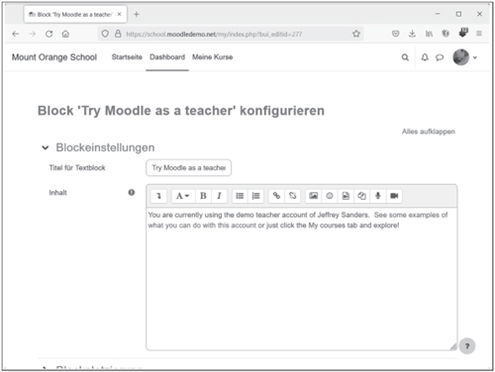The width and height of the screenshot is (495, 372).
Task: Click the record video camera icon
Action: pyautogui.click(x=394, y=196)
